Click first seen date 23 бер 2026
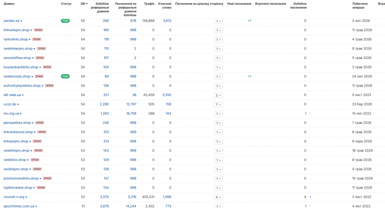 (x=362, y=104)
